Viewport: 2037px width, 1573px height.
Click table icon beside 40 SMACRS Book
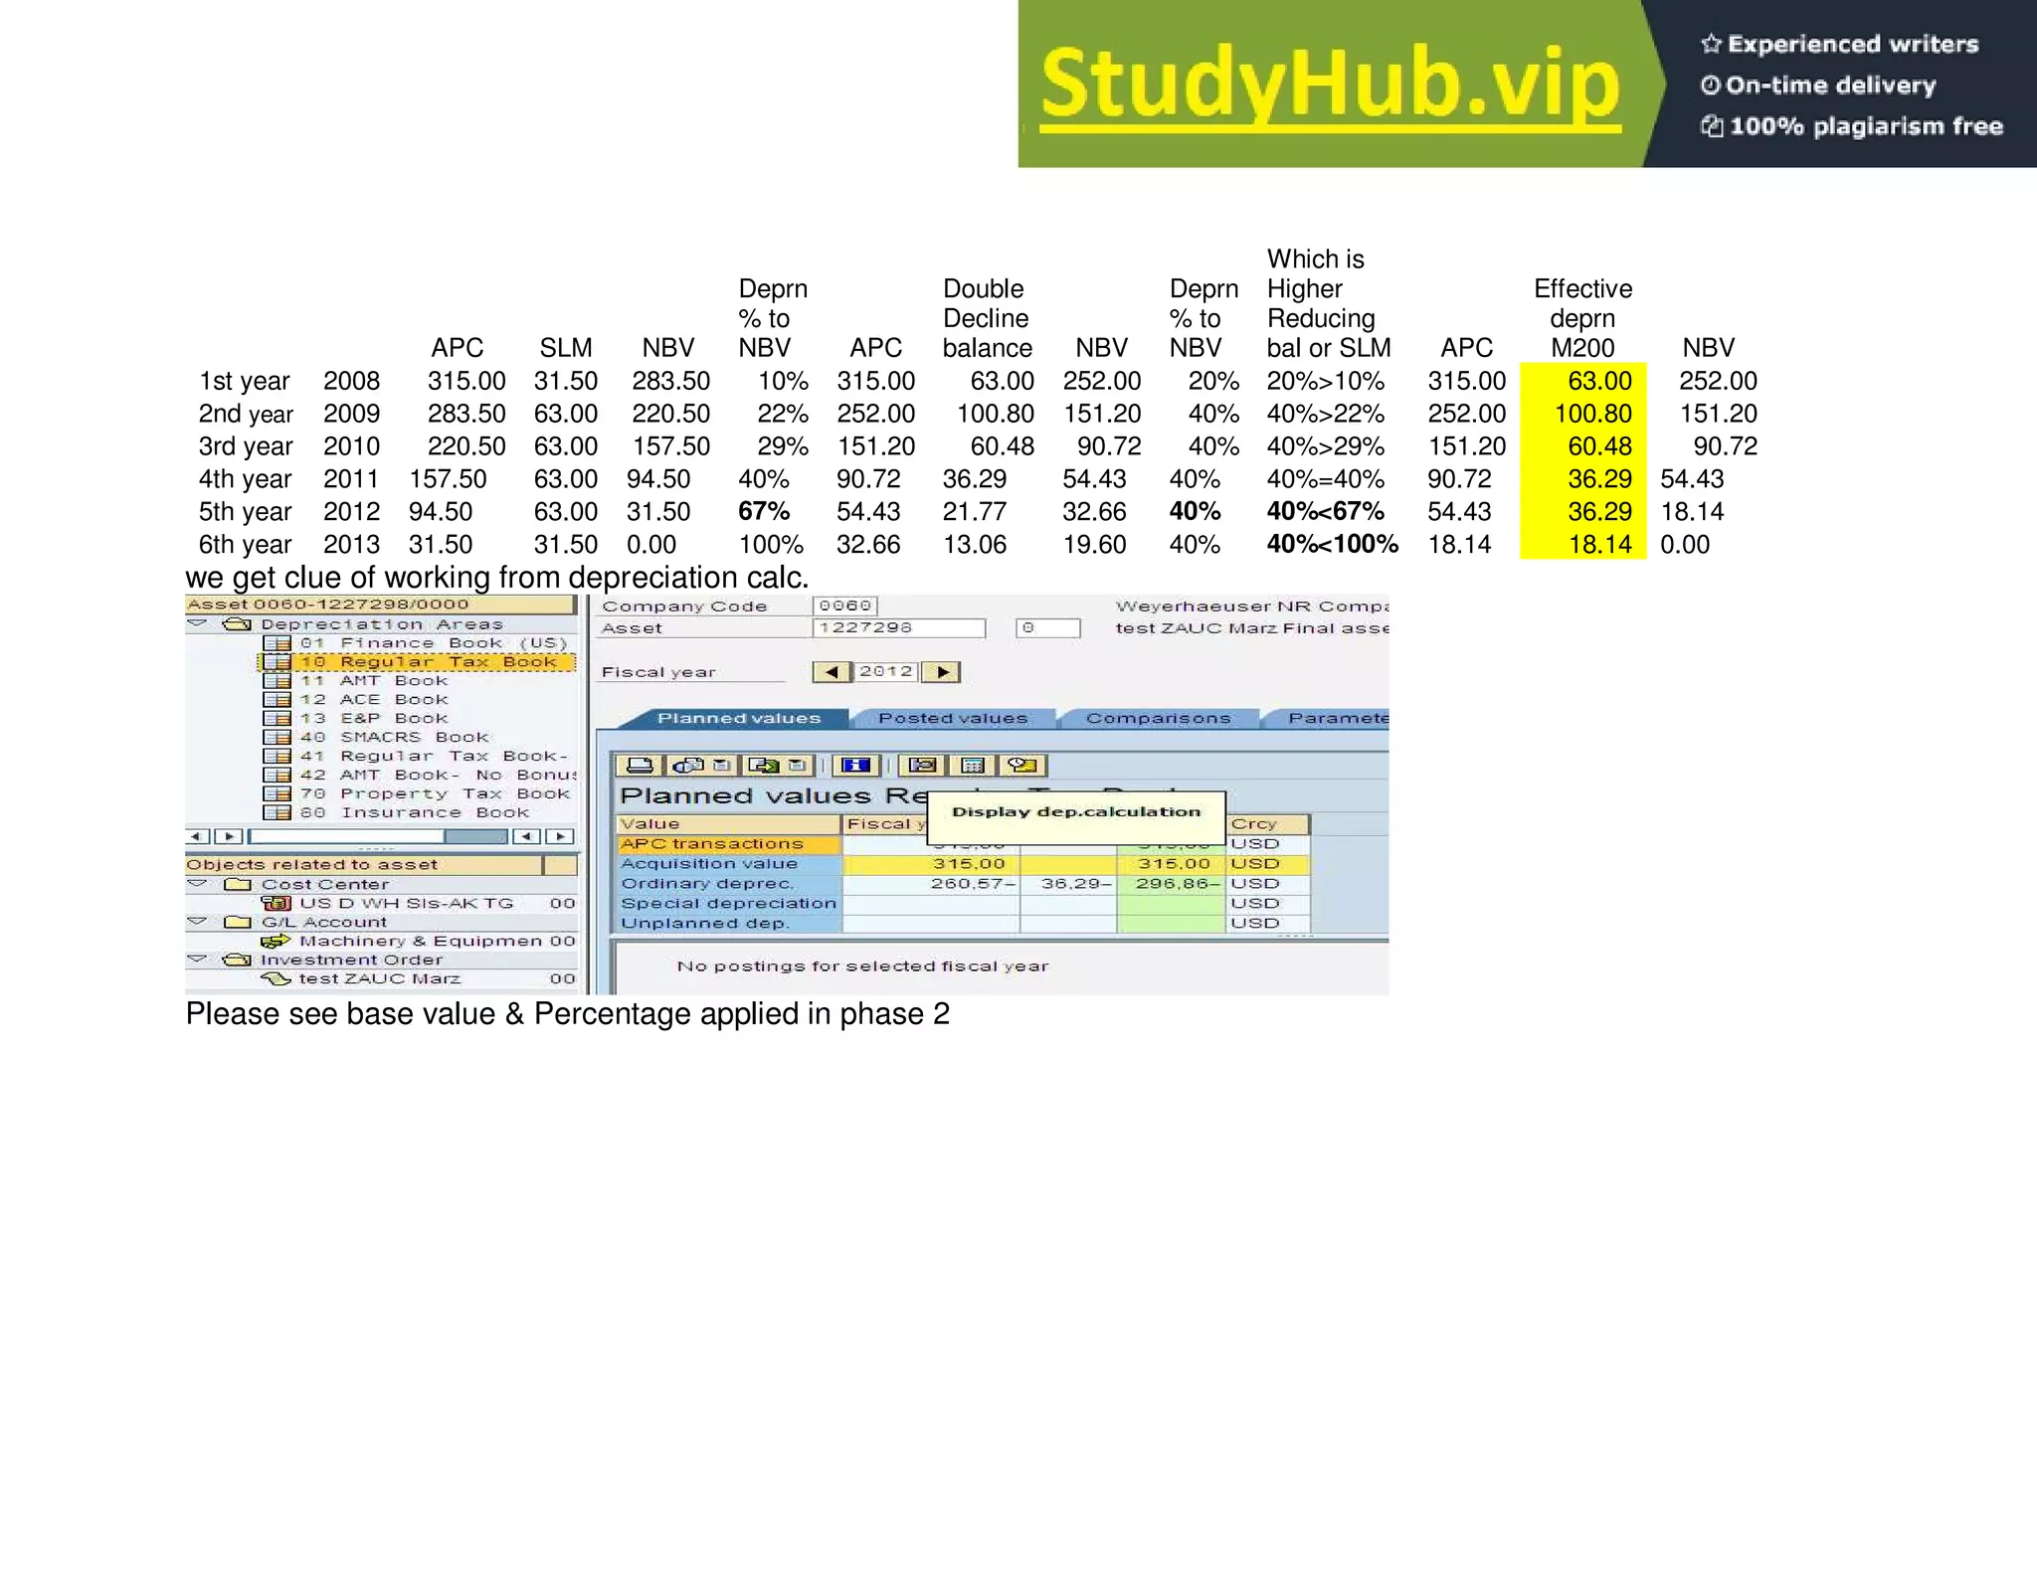point(277,738)
